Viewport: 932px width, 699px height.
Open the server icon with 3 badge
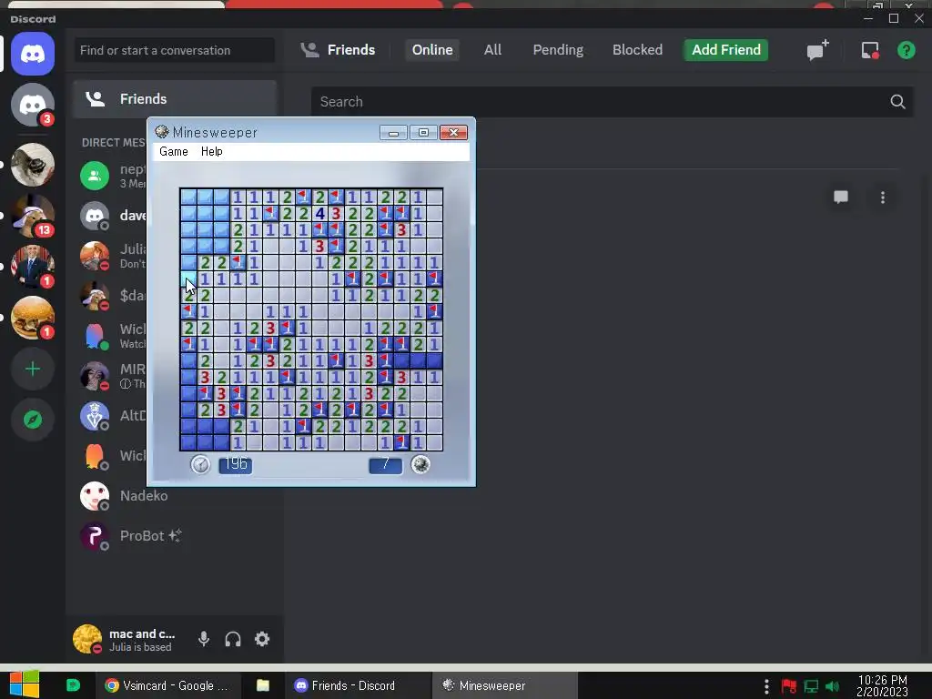(x=33, y=106)
